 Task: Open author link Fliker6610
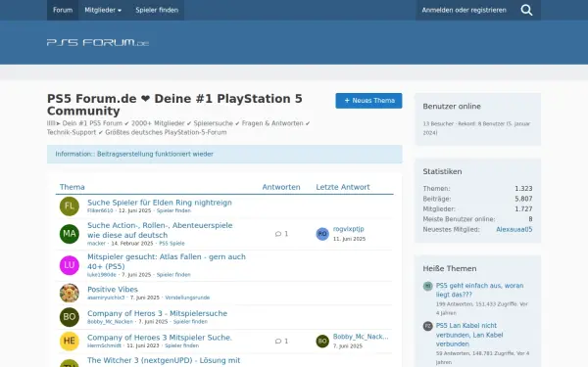(100, 210)
